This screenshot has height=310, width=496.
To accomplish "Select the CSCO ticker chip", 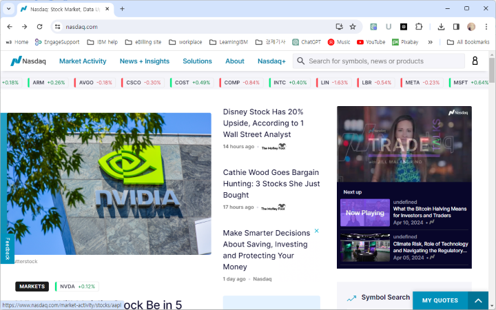I will pos(143,83).
